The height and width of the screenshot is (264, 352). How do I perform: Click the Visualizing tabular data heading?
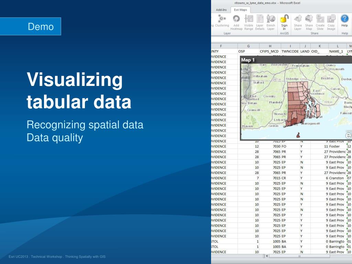pyautogui.click(x=79, y=90)
